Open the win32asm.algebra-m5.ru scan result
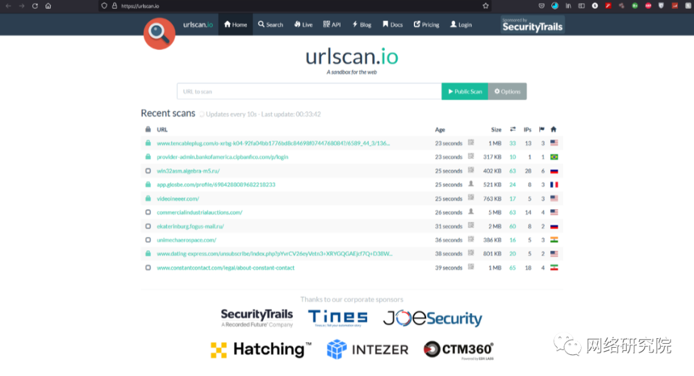This screenshot has width=694, height=376. point(188,171)
